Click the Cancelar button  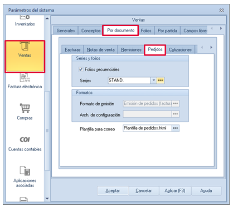point(144,191)
